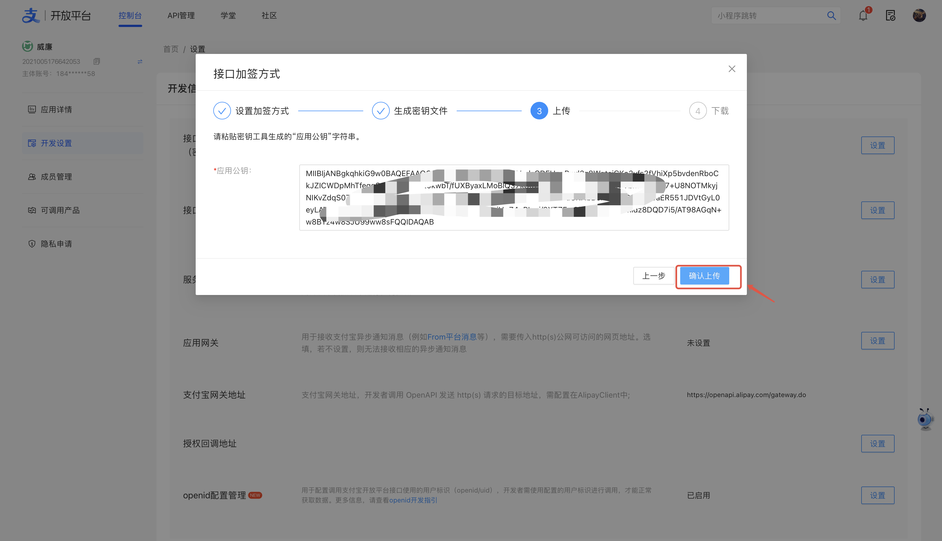Click the 开发设置 sidebar icon
Screen dimensions: 942x541
click(x=32, y=143)
